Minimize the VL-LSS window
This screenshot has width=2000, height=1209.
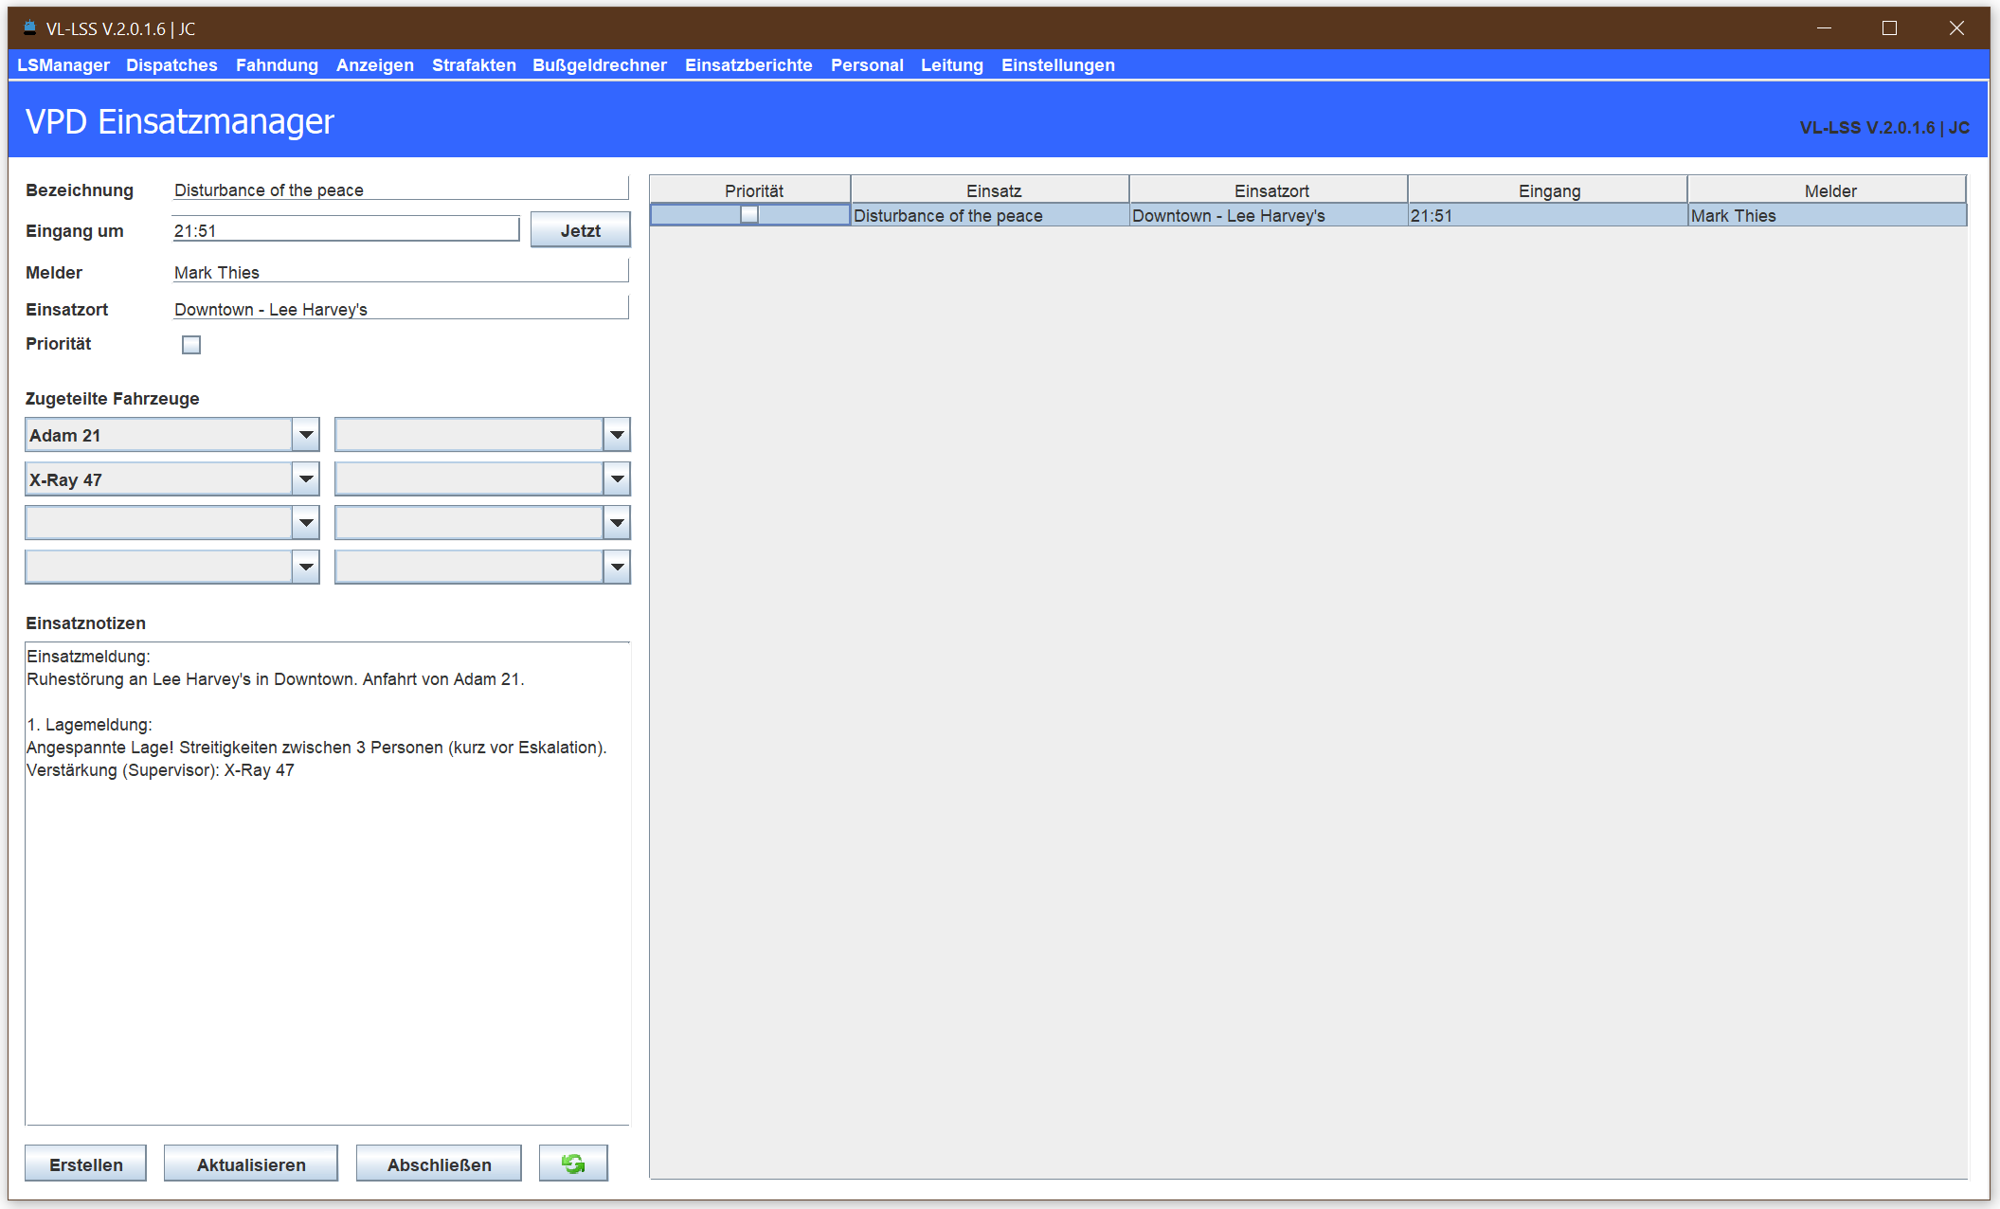click(x=1824, y=28)
